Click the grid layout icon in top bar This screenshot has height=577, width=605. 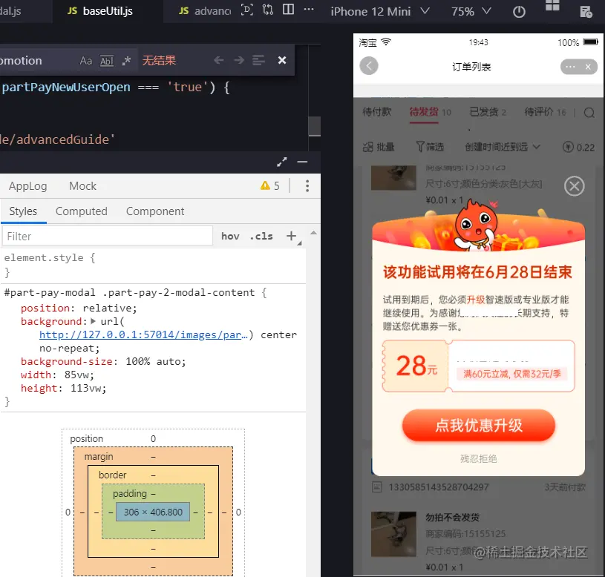[552, 5]
